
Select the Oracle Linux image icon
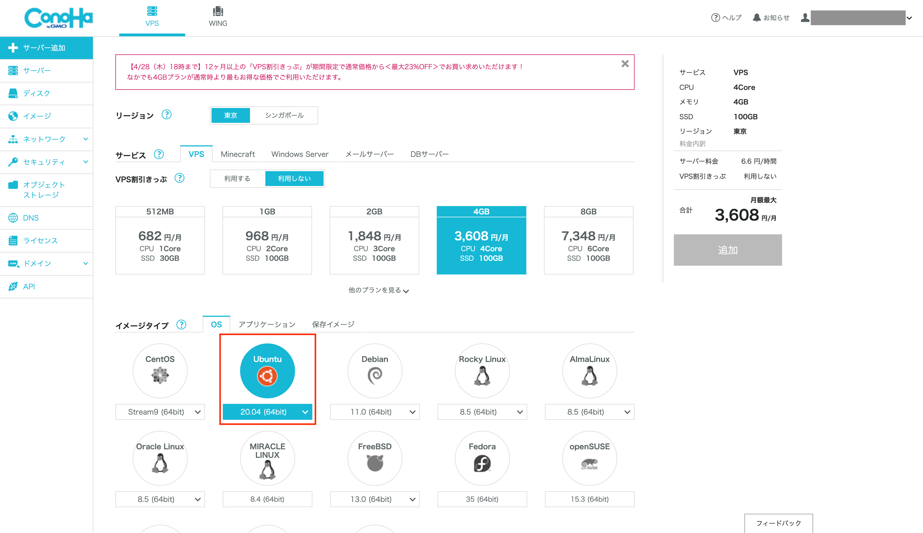point(160,458)
